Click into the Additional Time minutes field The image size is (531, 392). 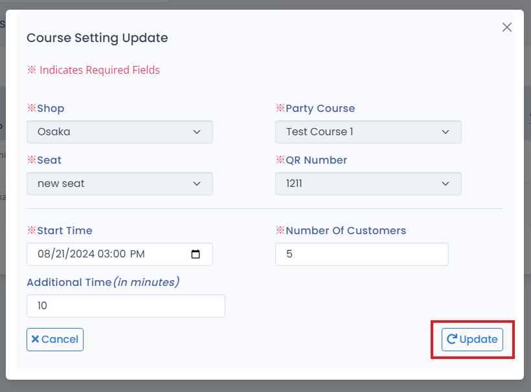126,306
